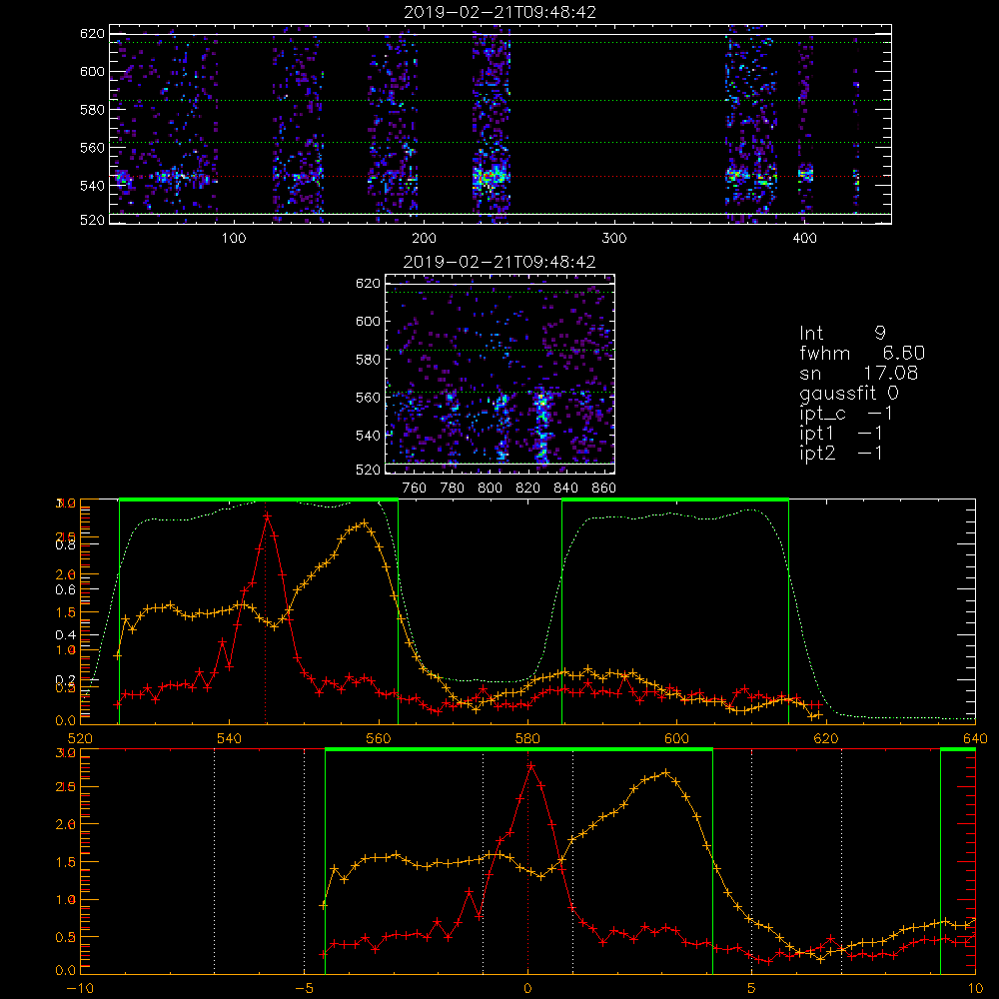Click the bright blob near x 235 in top image
The width and height of the screenshot is (999, 999).
tap(490, 177)
